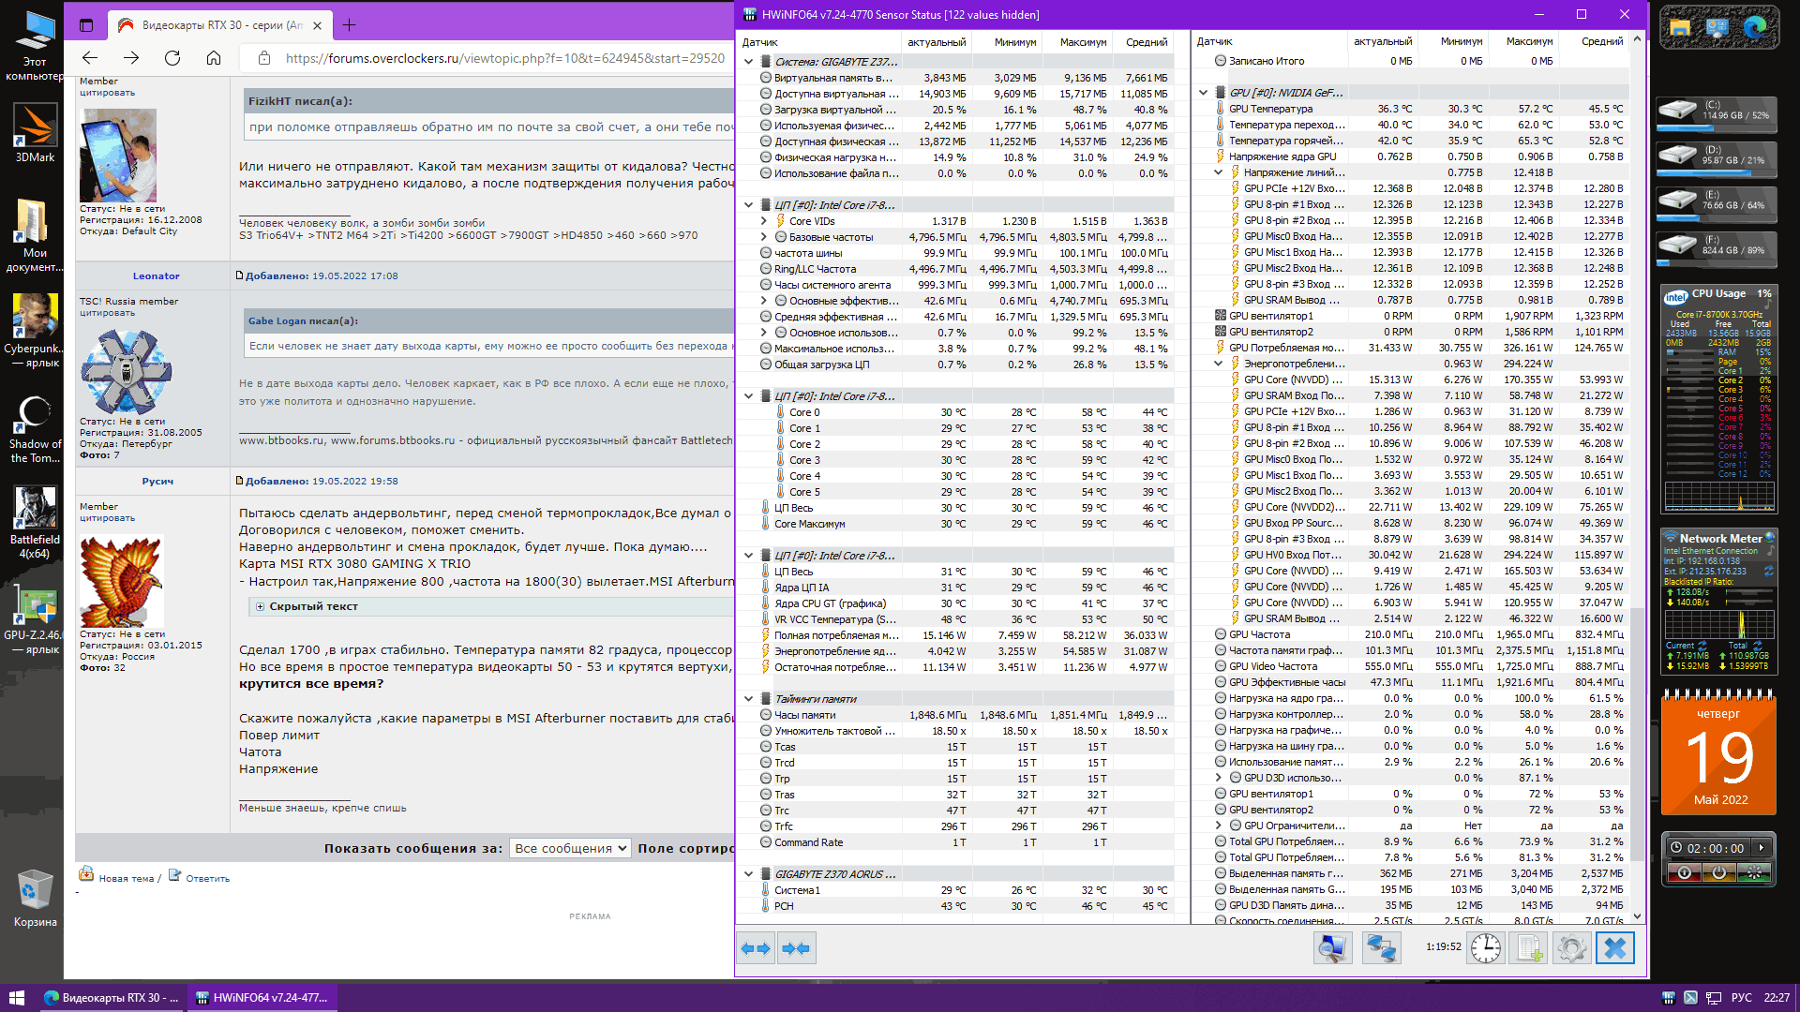Screen dimensions: 1800x1012
Task: Click the logging sheet with plus icon
Action: 1529,948
